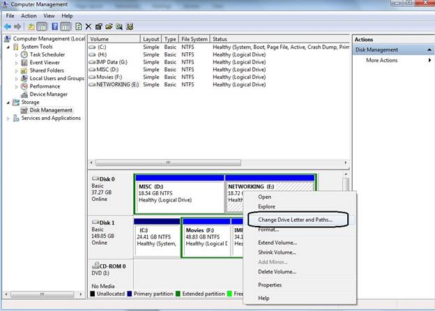Viewport: 435px width, 311px height.
Task: Select the Storage node
Action: click(x=30, y=102)
